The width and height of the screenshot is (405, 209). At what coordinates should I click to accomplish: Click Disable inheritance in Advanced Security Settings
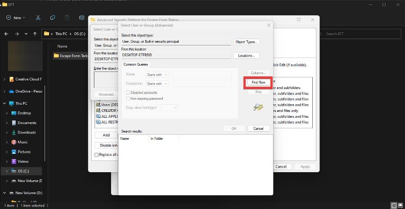[106, 146]
